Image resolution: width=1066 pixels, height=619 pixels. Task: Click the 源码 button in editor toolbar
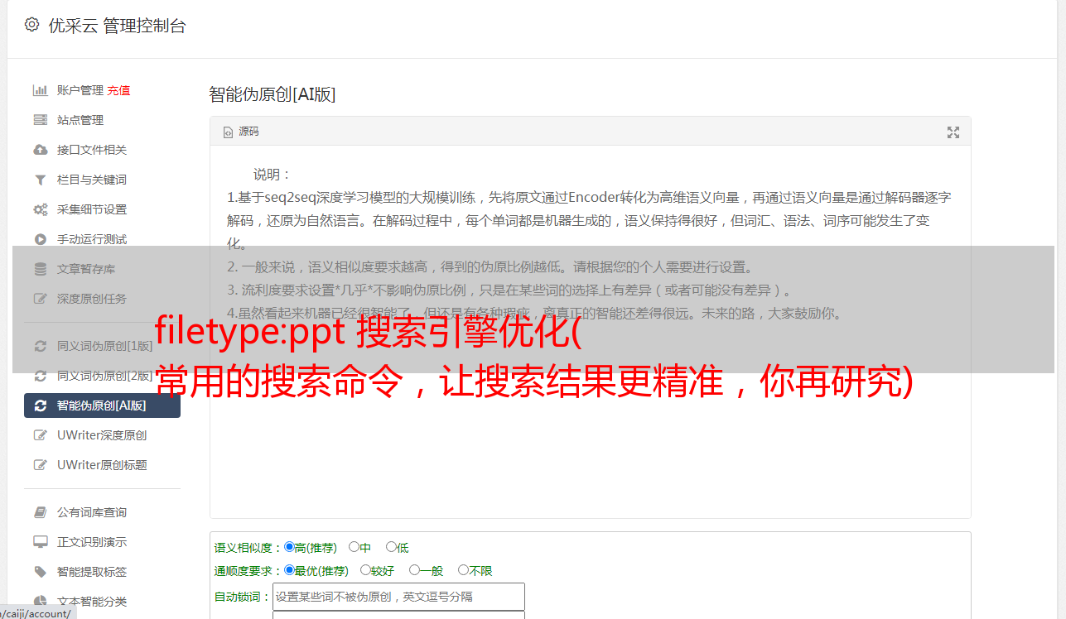click(241, 132)
